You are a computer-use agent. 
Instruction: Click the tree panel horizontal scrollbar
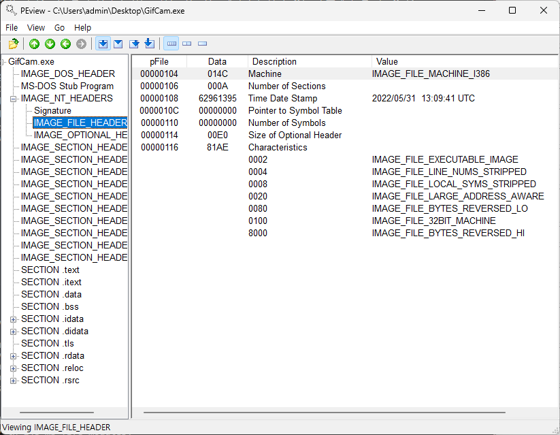(x=56, y=412)
